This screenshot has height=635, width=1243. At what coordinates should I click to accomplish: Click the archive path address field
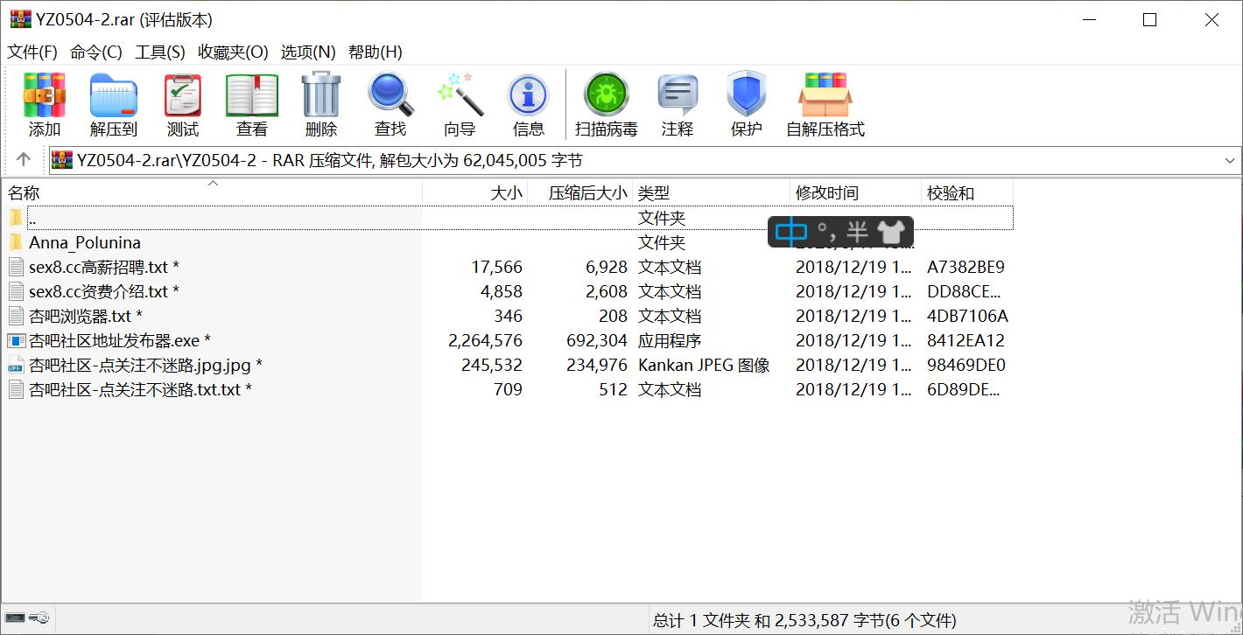point(644,160)
